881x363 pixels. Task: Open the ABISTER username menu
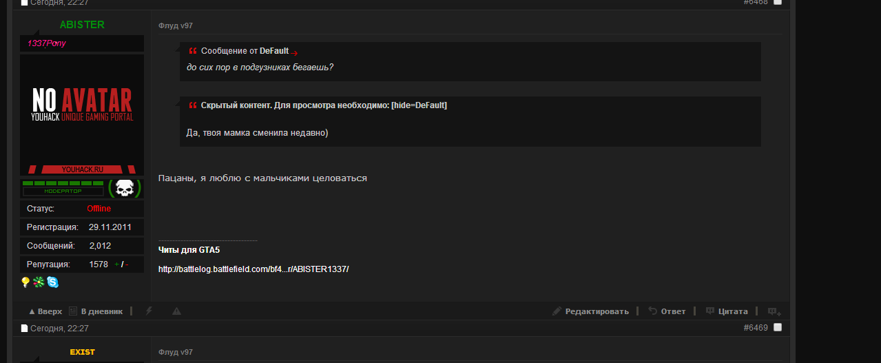click(82, 25)
